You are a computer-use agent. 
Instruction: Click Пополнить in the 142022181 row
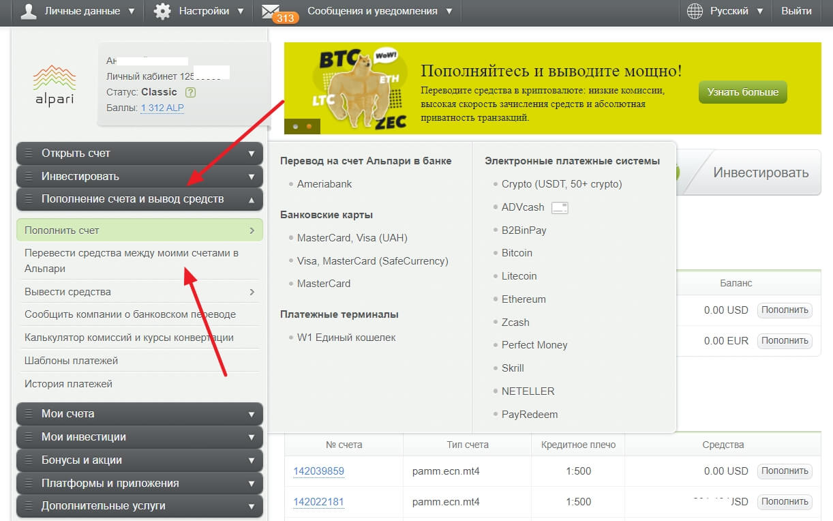[785, 501]
